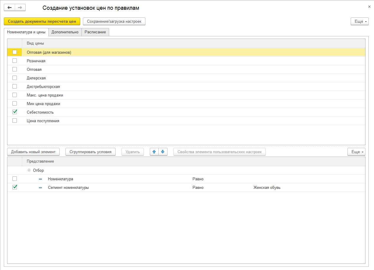Disable the Сегмент номенклатуры filter checkbox
Viewport: 374px width, 270px height.
pyautogui.click(x=15, y=187)
